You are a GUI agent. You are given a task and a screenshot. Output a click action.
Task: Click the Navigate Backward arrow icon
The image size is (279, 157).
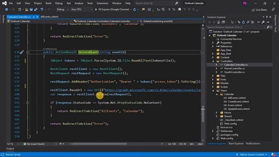[x=7, y=10]
